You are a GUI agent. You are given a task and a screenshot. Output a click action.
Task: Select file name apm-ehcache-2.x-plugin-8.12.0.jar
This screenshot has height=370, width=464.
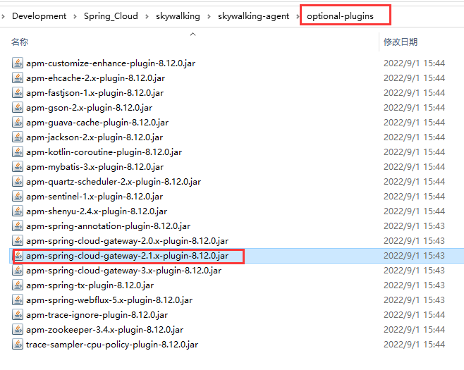(96, 78)
